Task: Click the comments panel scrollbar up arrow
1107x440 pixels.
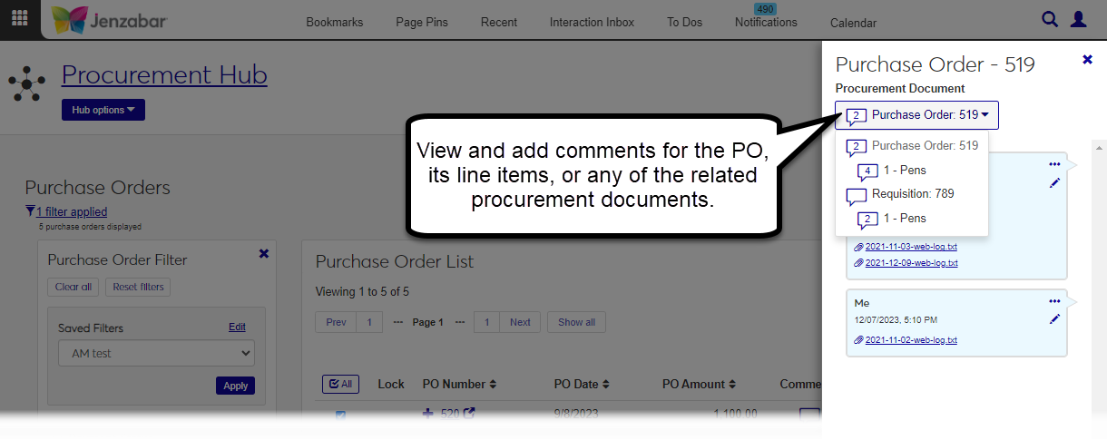Action: (x=1099, y=147)
